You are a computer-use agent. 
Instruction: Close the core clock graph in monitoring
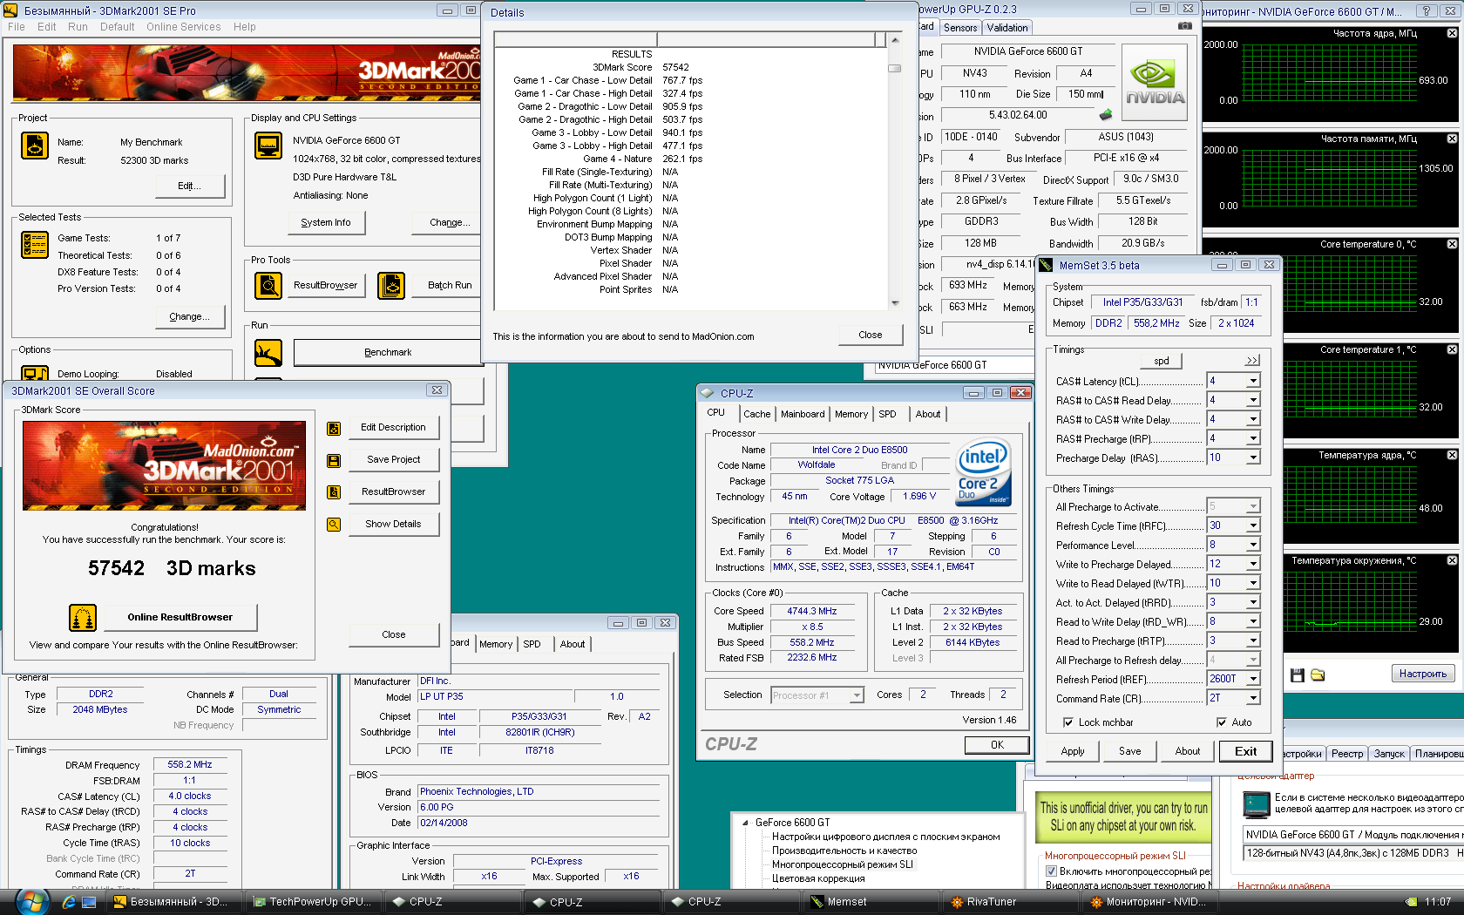coord(1452,33)
